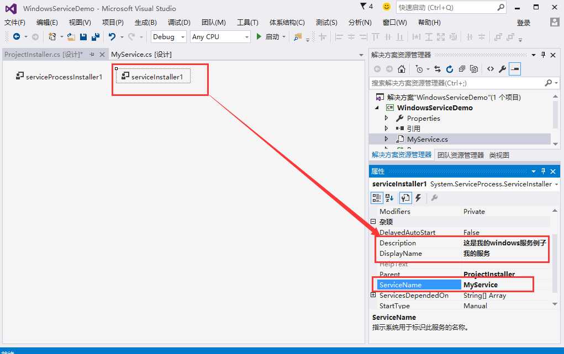Refresh the Solution Explorer tree
Screen dimensions: 564x354
coord(450,69)
